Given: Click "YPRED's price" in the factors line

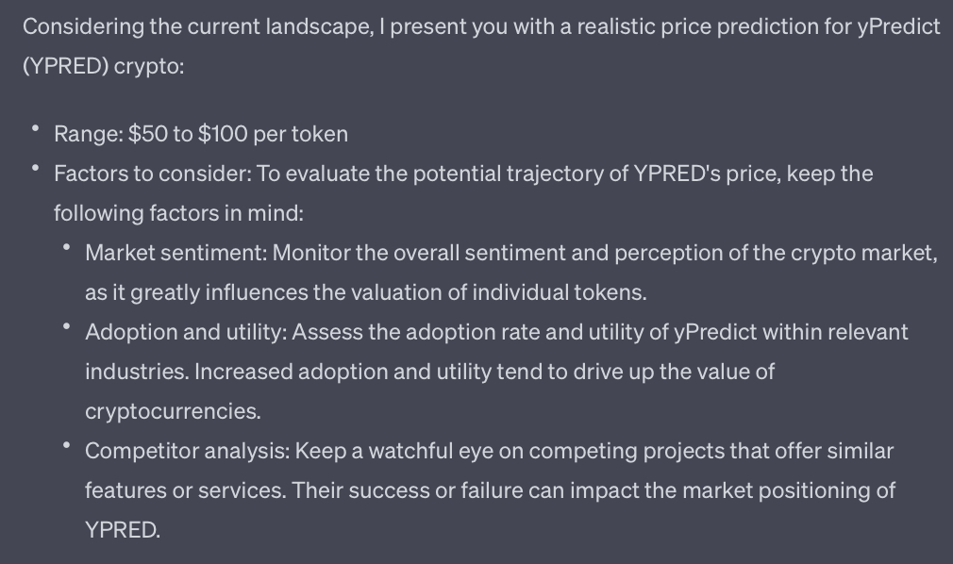Looking at the screenshot, I should point(706,174).
